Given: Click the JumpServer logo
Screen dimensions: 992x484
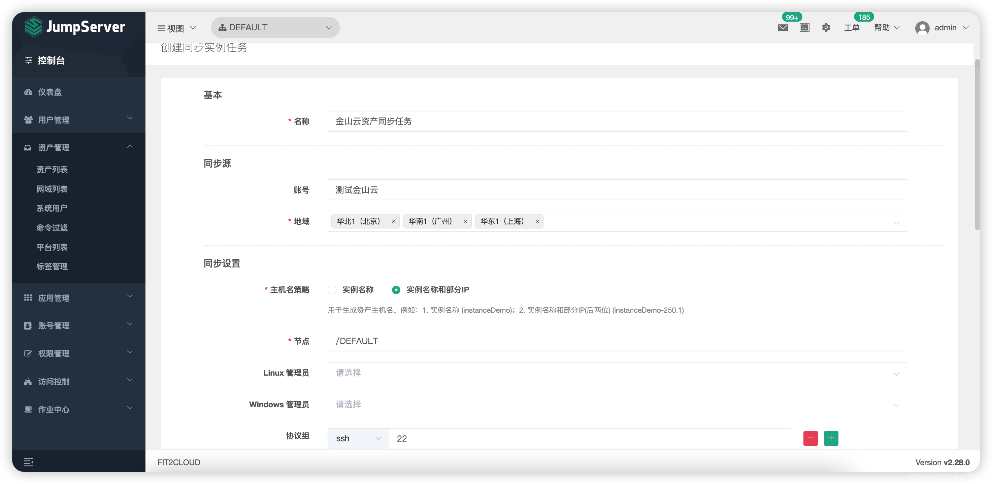Looking at the screenshot, I should tap(75, 27).
